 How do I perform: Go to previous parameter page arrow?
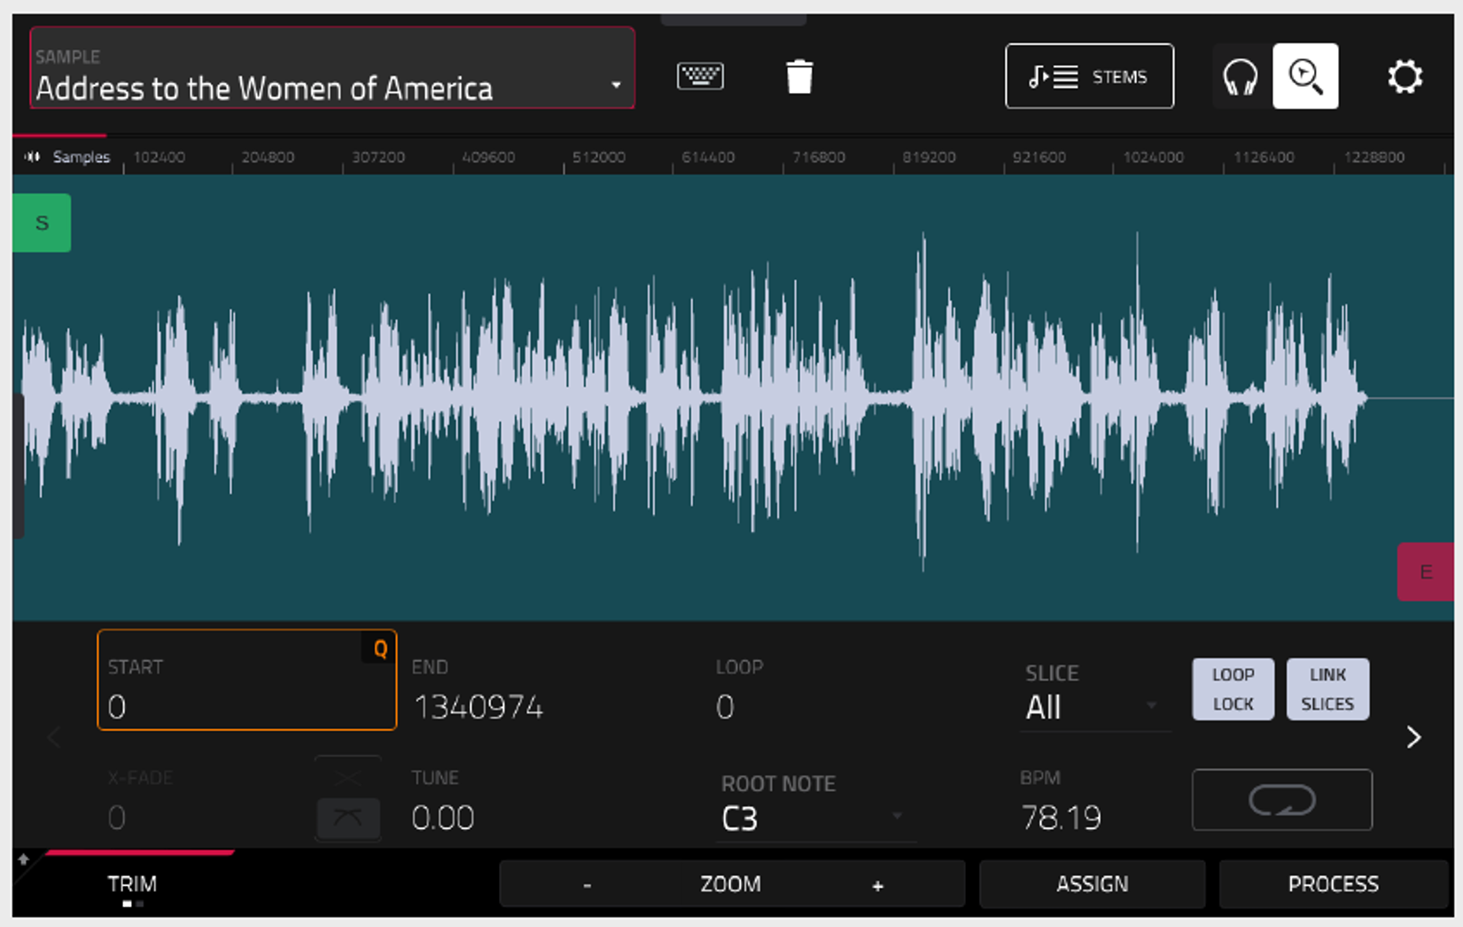55,737
